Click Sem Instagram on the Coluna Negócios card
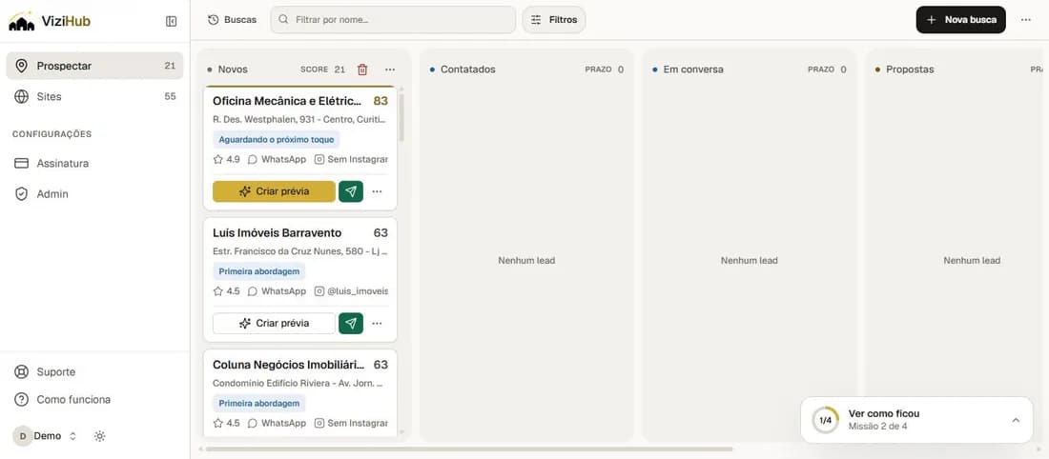 click(x=351, y=423)
